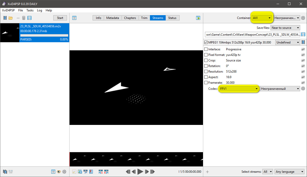
Task: Open Aspect slider settings icon
Action: point(303,77)
